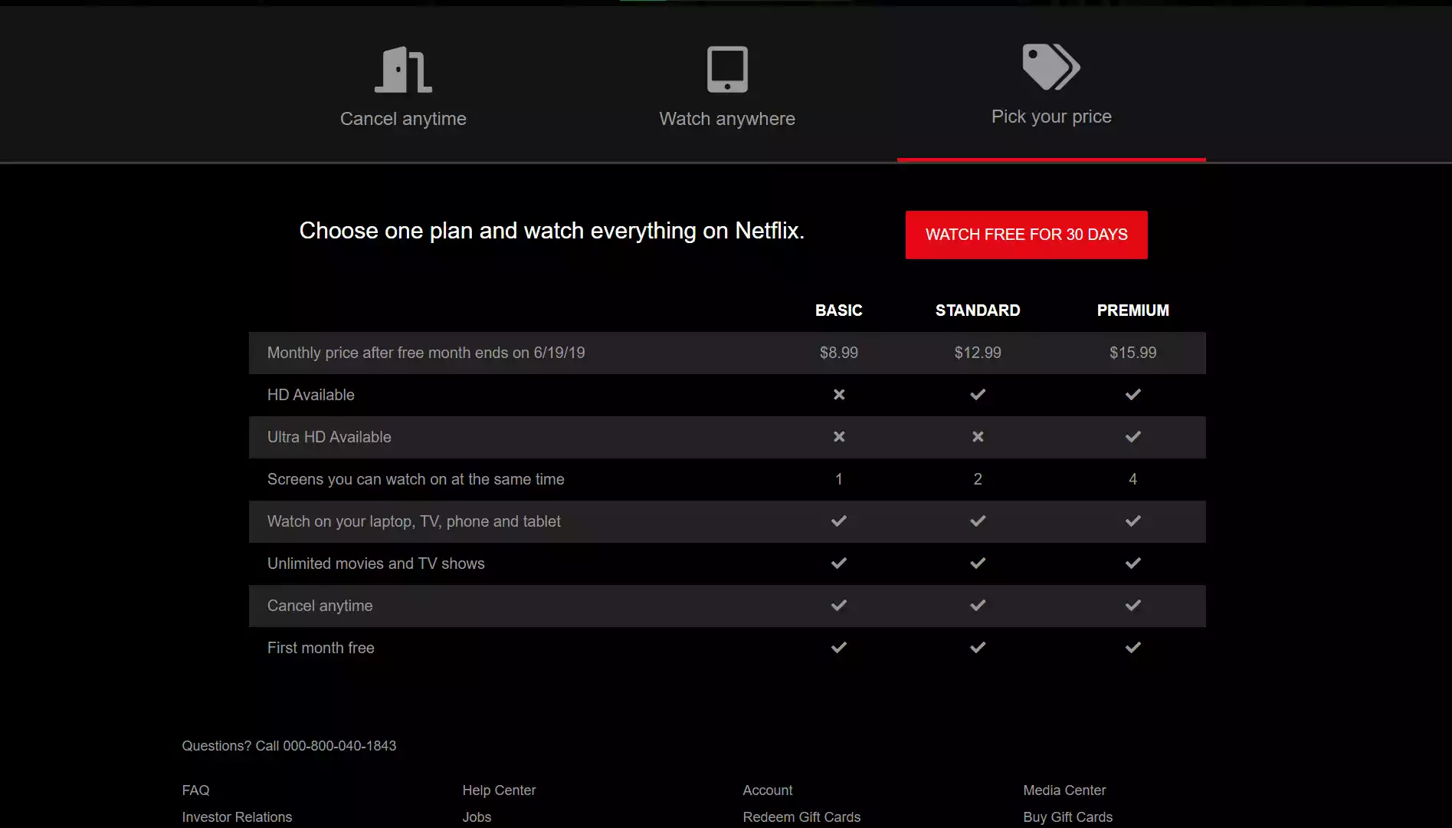Click the Choose one plan headline text
This screenshot has height=828, width=1452.
pos(552,231)
